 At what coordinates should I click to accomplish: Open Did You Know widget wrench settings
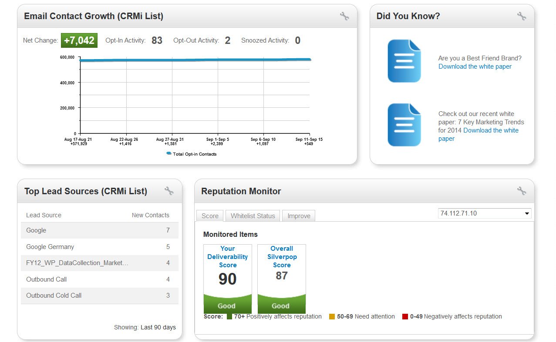(x=521, y=17)
